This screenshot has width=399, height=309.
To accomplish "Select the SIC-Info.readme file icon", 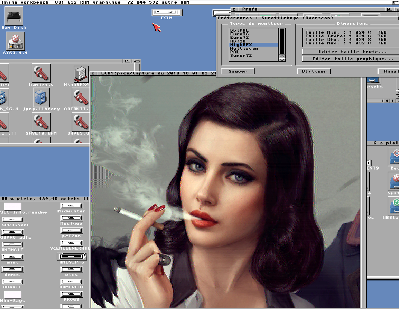I will (12, 206).
